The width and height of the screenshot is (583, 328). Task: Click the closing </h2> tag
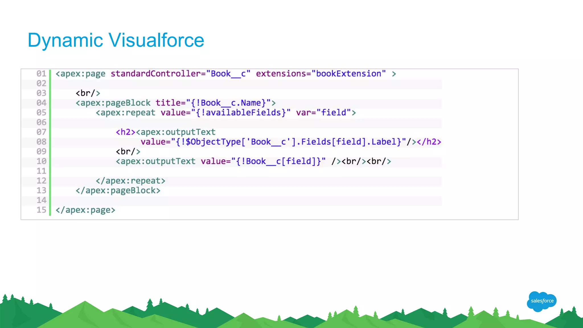pos(429,142)
